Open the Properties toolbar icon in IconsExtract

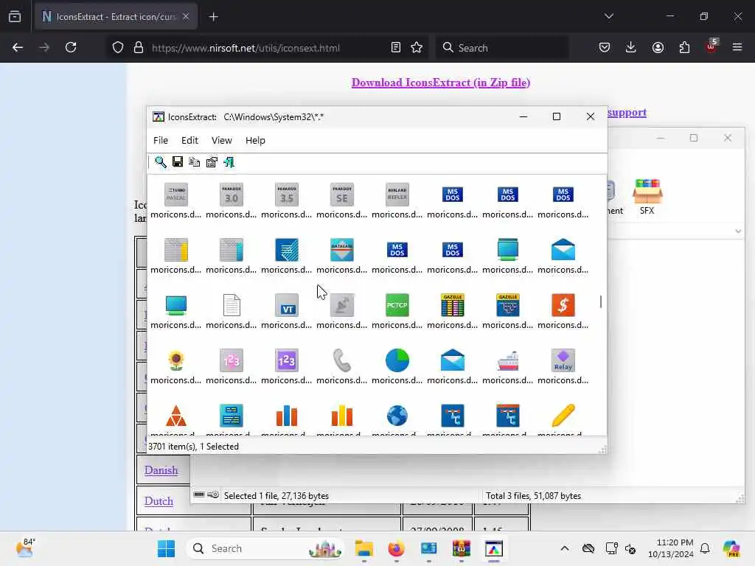[x=212, y=162]
